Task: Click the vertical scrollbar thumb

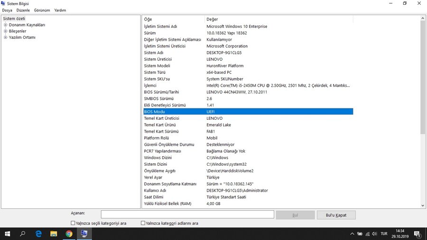Action: tap(423, 77)
